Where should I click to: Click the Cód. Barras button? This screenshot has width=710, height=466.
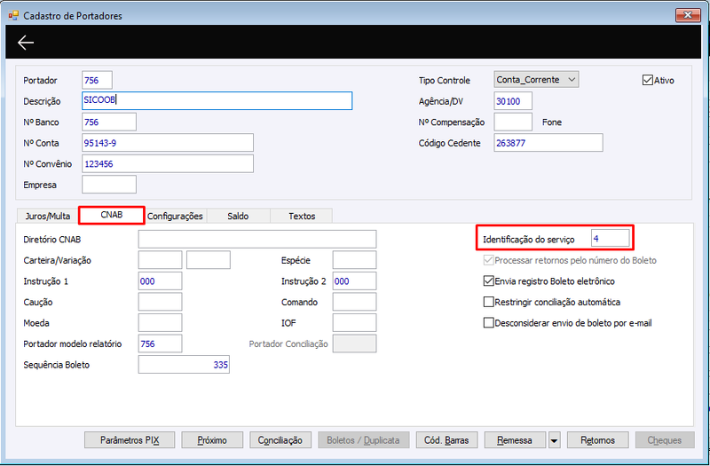pyautogui.click(x=446, y=440)
